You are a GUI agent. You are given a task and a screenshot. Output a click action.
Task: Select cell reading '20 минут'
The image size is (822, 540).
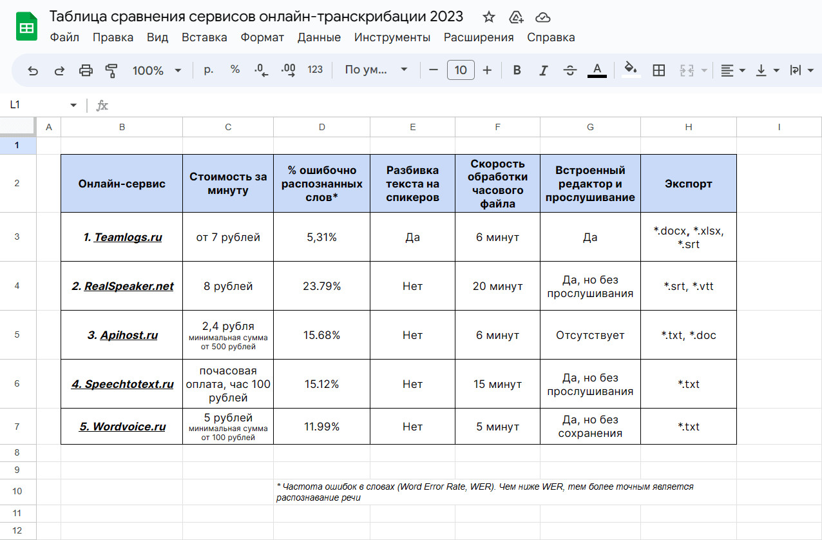click(x=497, y=286)
